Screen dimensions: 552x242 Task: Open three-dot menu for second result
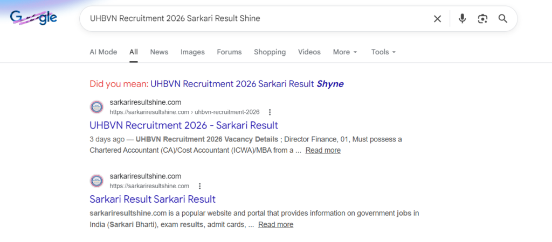point(199,186)
